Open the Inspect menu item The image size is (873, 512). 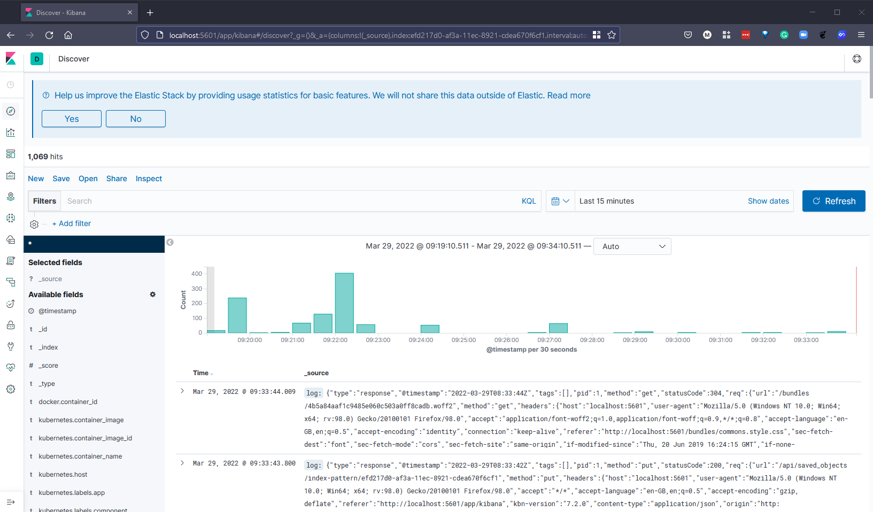[149, 179]
